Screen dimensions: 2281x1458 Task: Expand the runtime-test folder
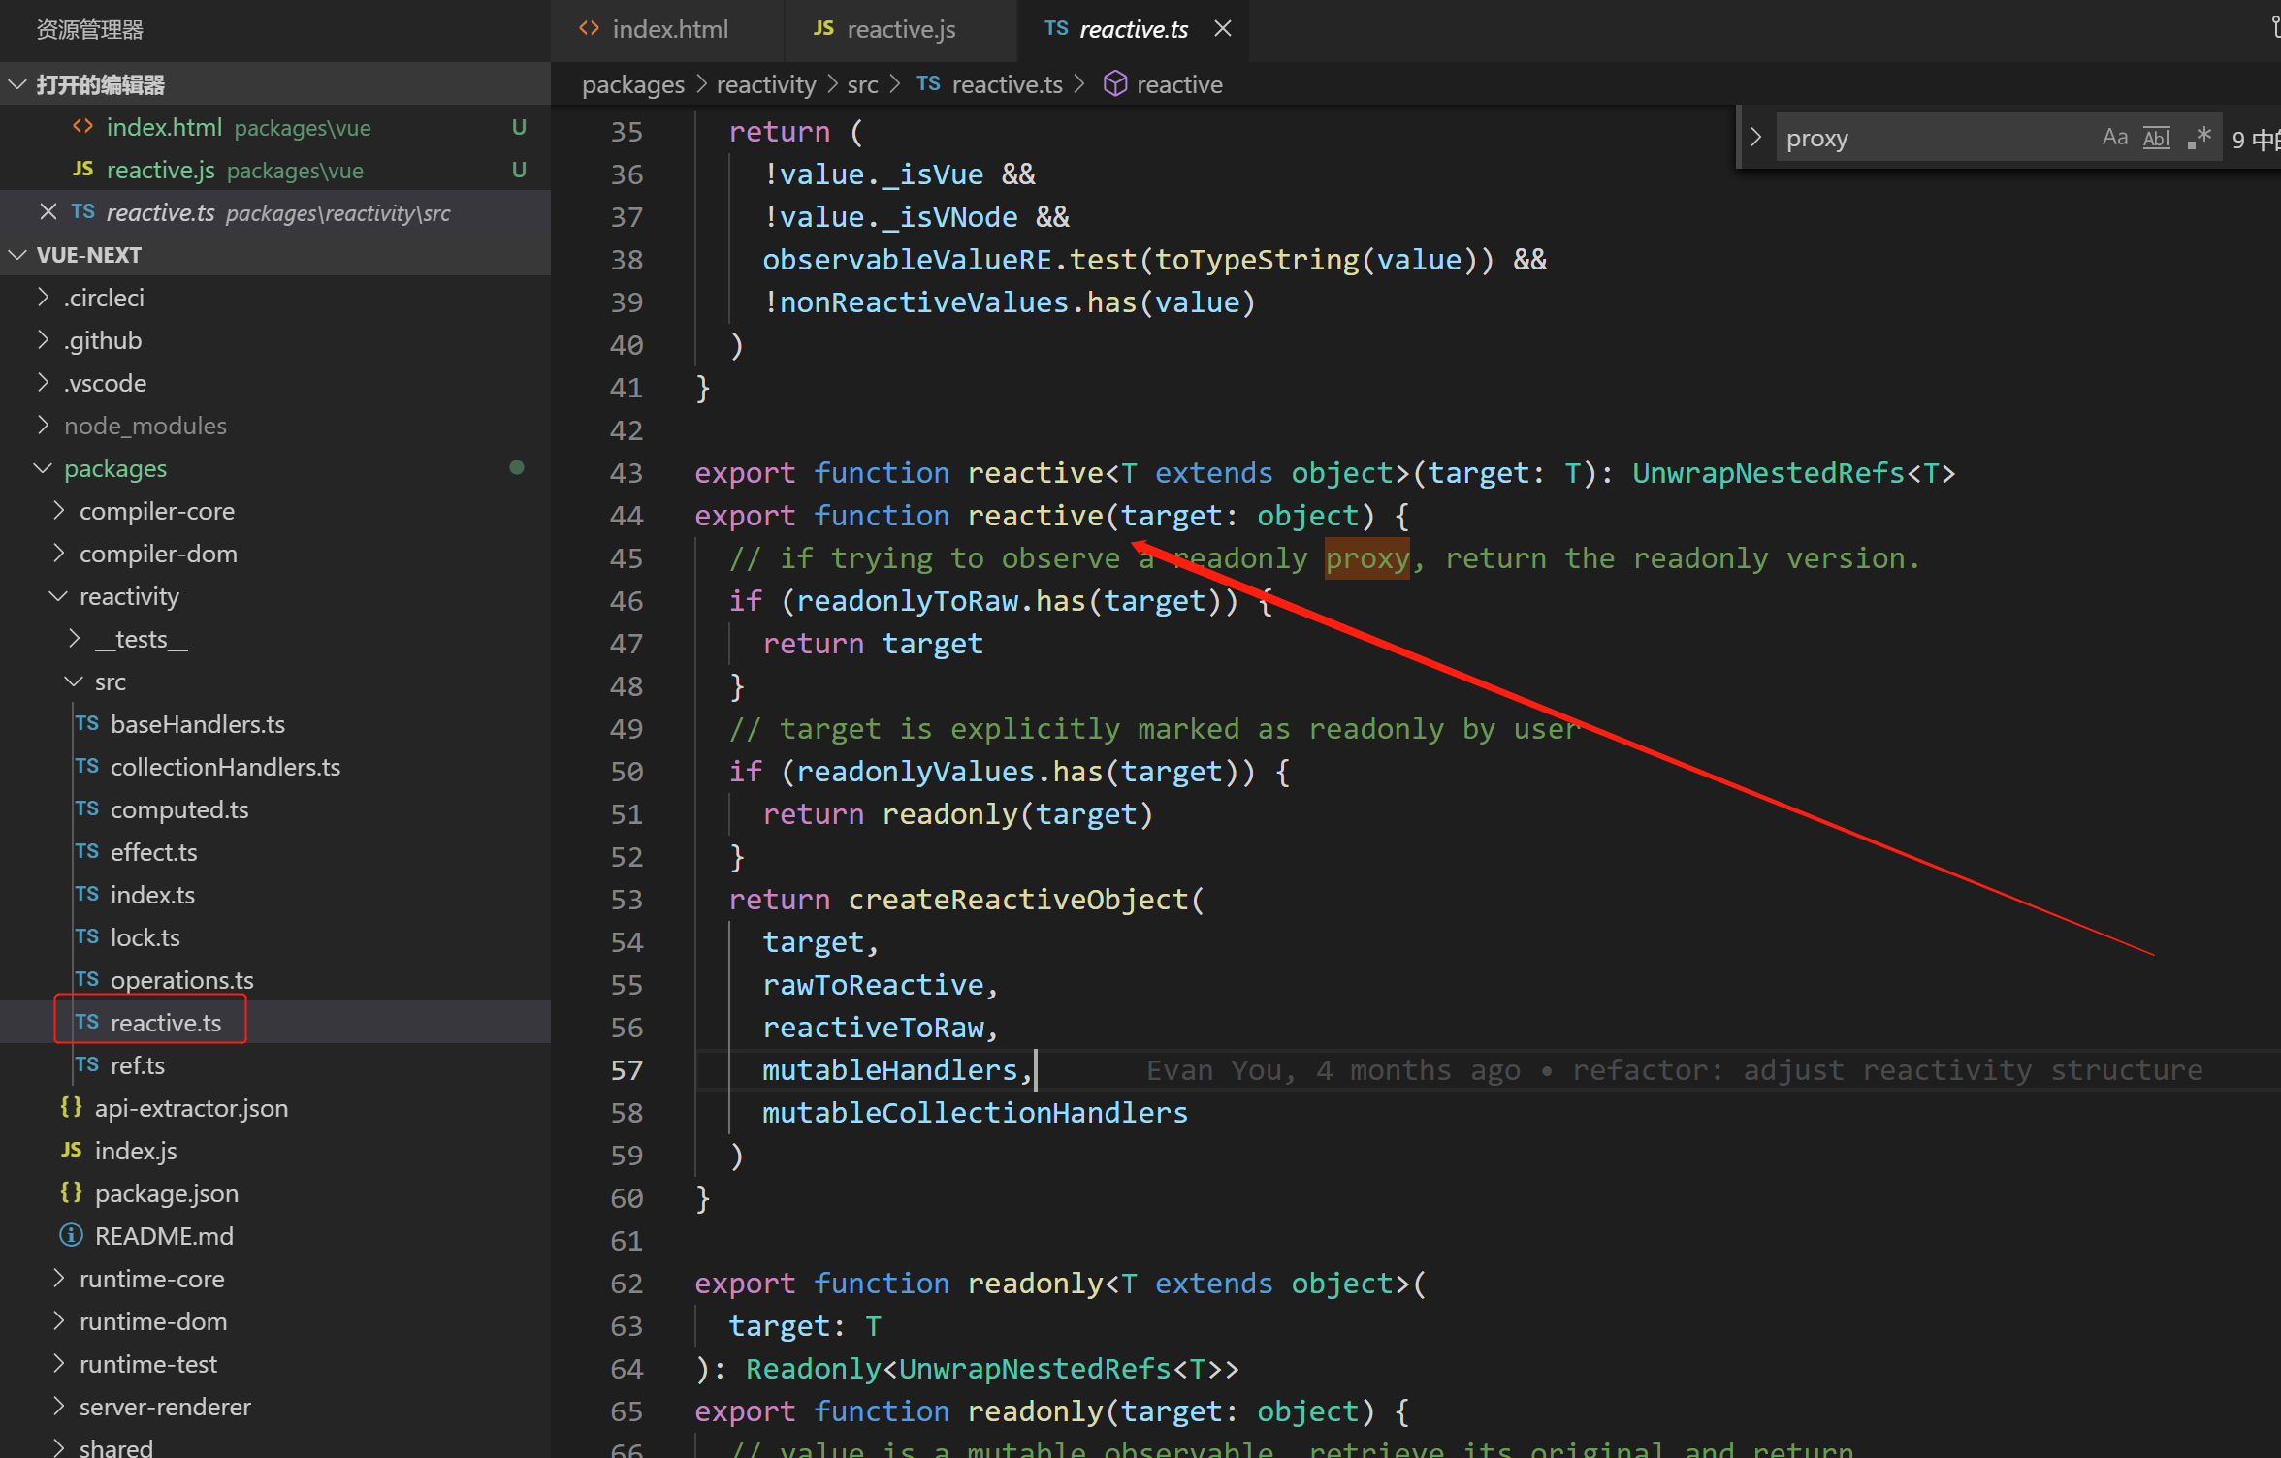click(275, 1364)
